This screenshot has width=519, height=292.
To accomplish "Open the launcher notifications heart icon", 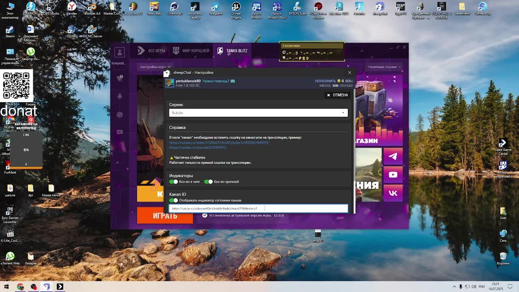I will (x=120, y=78).
